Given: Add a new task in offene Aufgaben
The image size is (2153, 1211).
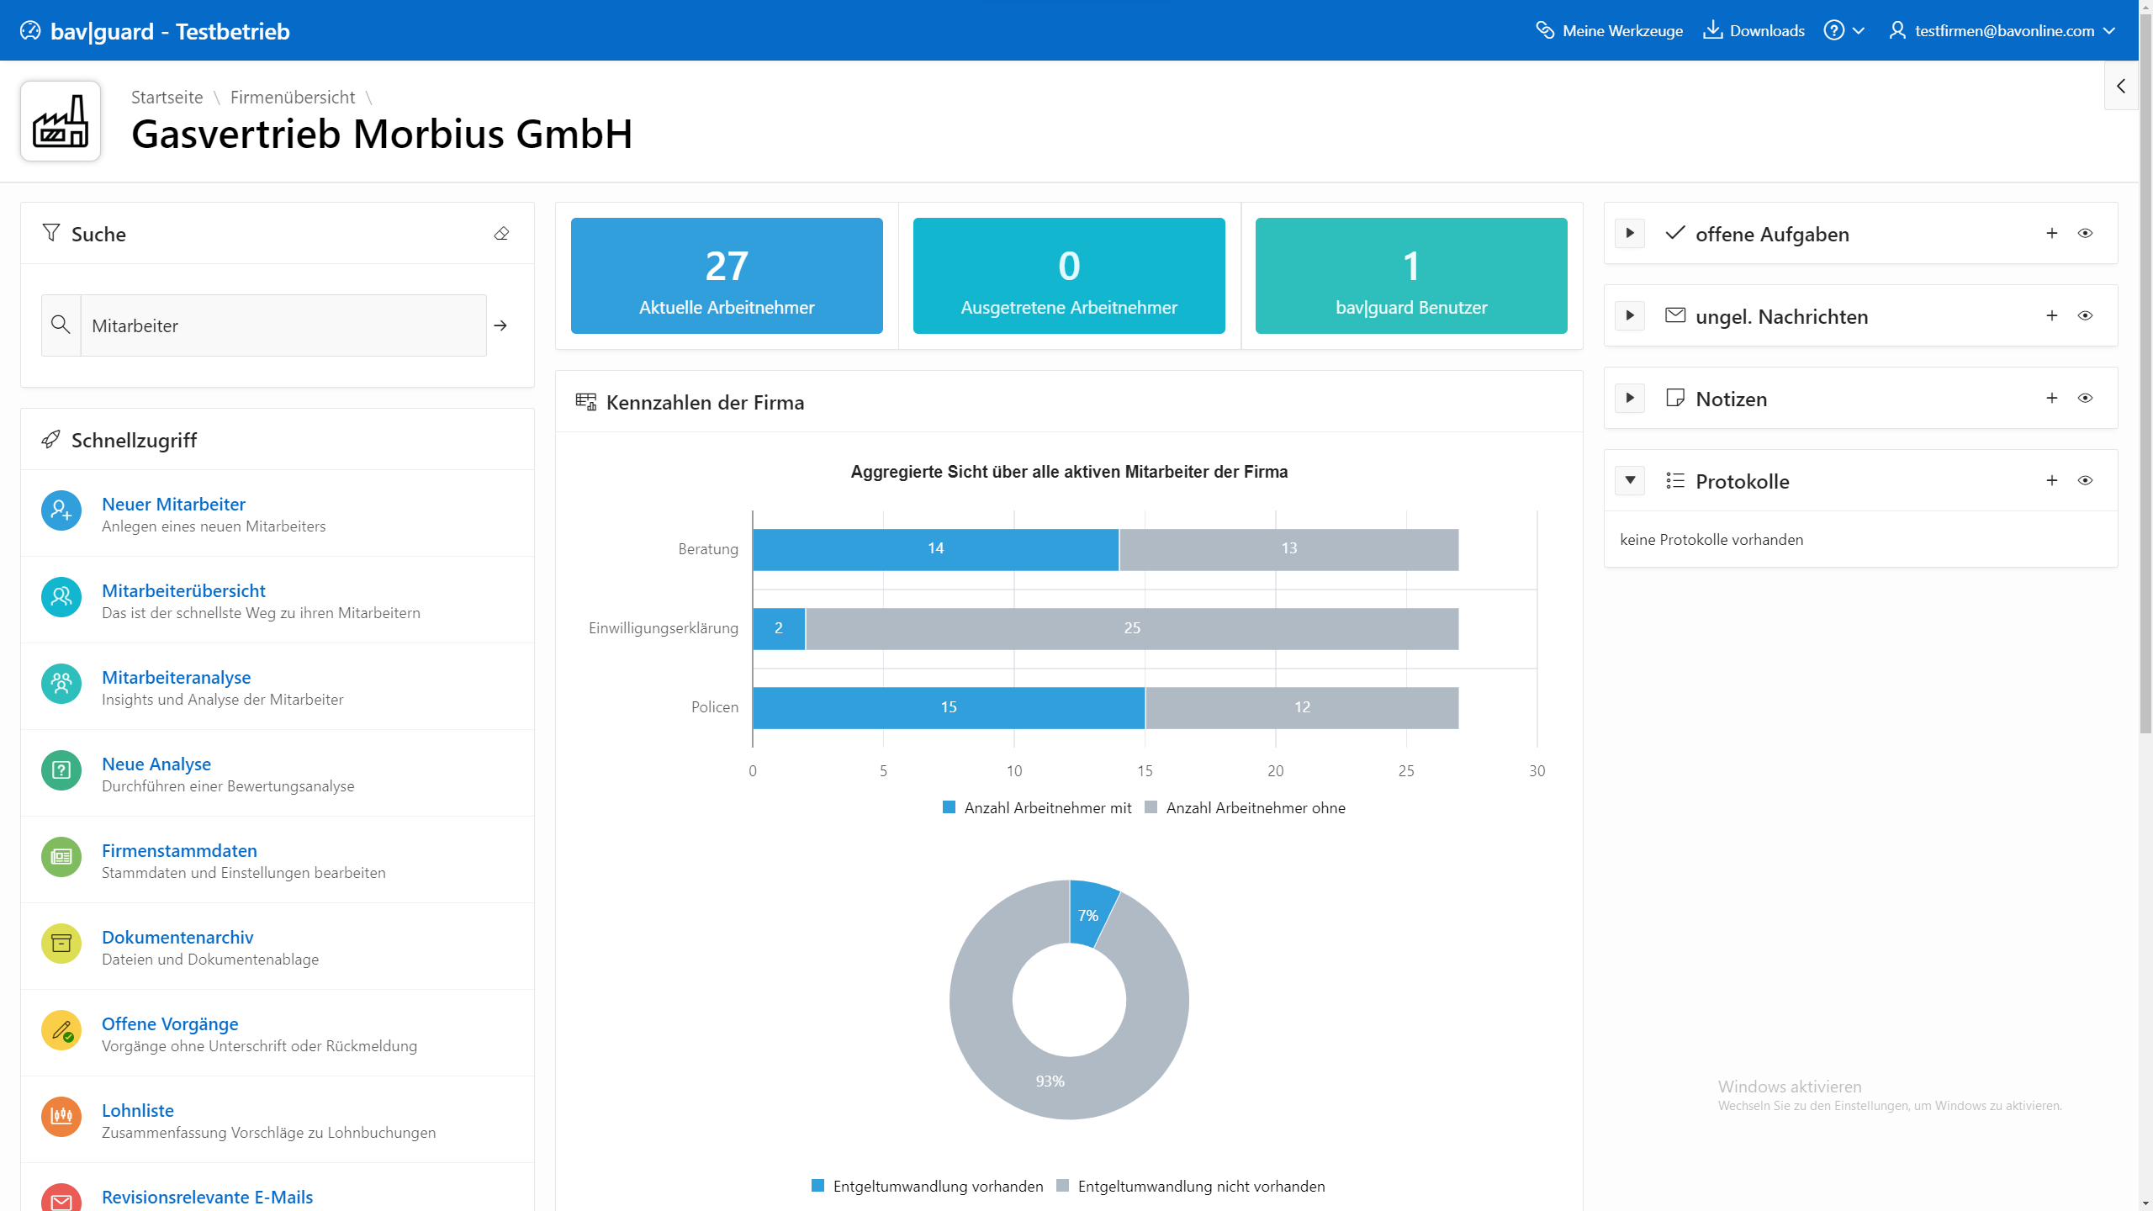Looking at the screenshot, I should (2052, 234).
